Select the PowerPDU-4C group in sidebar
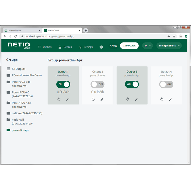 [22, 94]
